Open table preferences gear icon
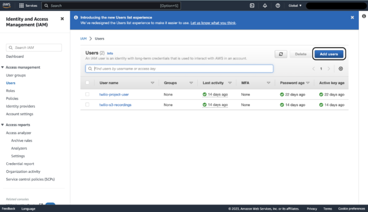This screenshot has height=212, width=368. (x=340, y=69)
